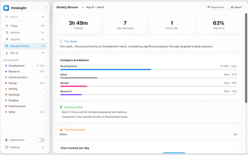The image size is (248, 155).
Task: Click the sparkle icon beside Journal
Action: (x=7, y=39)
